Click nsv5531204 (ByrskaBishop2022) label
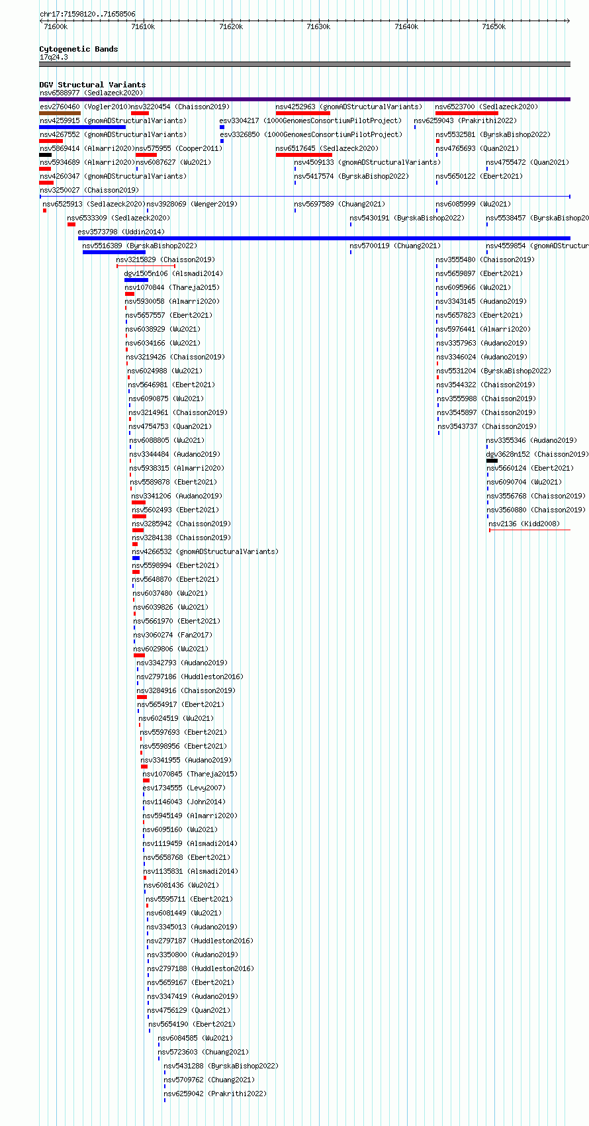 click(x=494, y=371)
